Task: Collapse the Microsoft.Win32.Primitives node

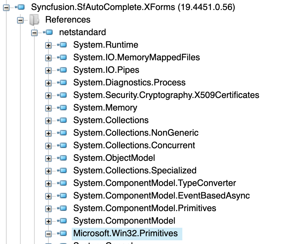Action: pos(48,234)
